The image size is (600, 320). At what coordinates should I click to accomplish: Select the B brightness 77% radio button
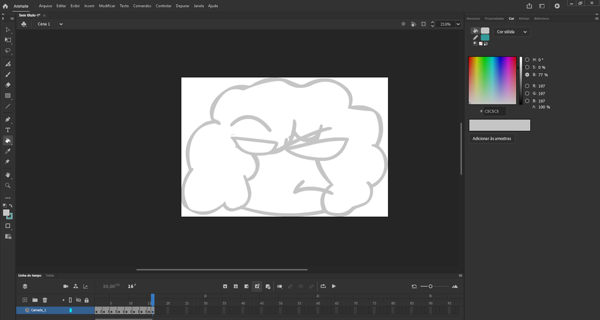coord(527,75)
